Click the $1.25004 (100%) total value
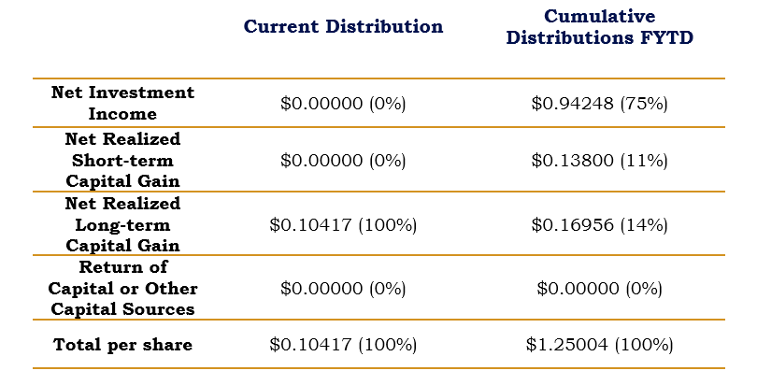 click(x=600, y=345)
